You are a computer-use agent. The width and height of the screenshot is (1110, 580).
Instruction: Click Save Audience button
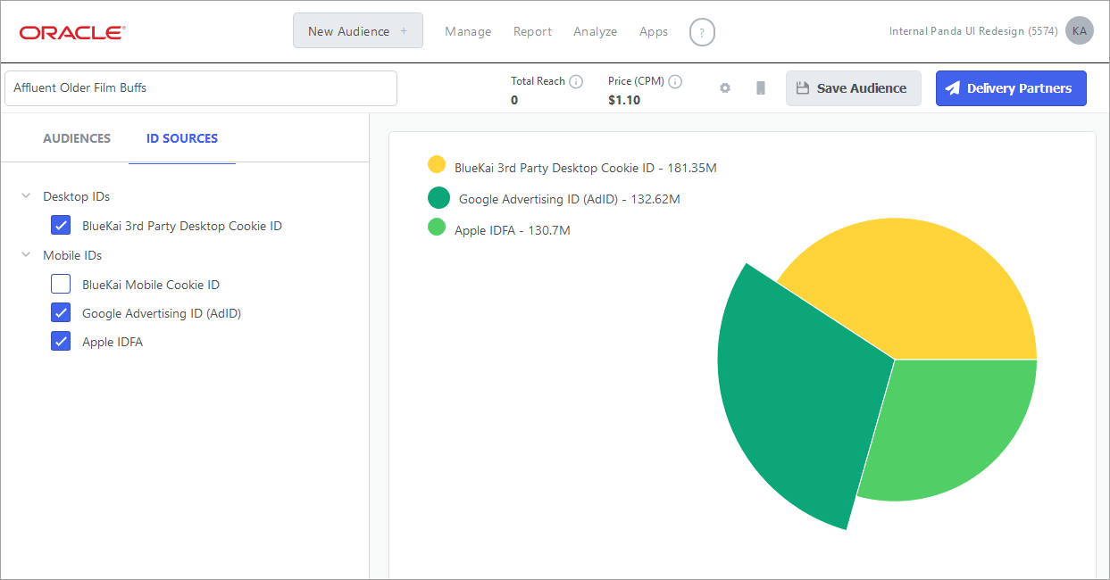tap(854, 88)
